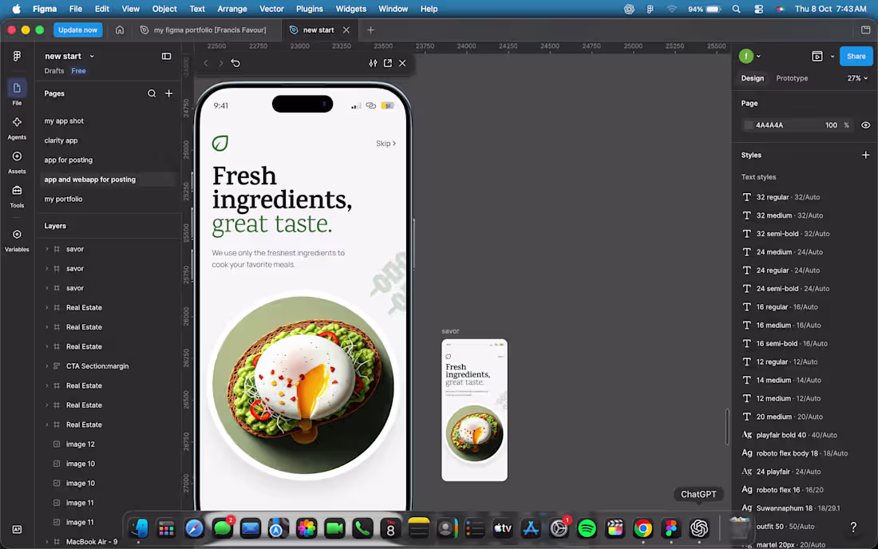Expand the MacBook Air - 9 layer
The height and width of the screenshot is (549, 878).
47,542
